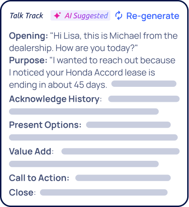The image size is (189, 207).
Task: Select the Opening section label
Action: coord(28,36)
